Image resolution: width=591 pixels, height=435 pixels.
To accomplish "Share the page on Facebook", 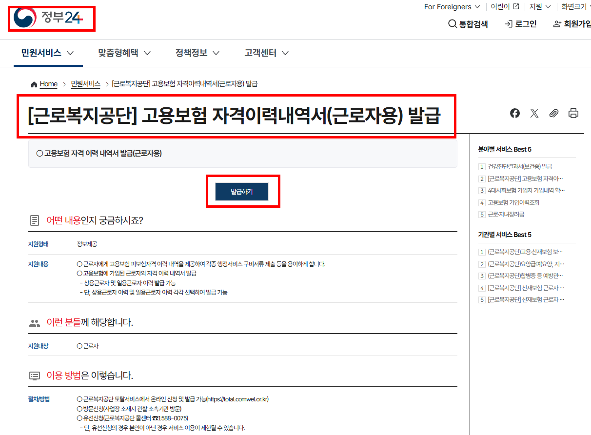I will pos(515,114).
